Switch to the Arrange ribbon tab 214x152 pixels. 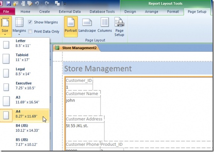[152, 12]
